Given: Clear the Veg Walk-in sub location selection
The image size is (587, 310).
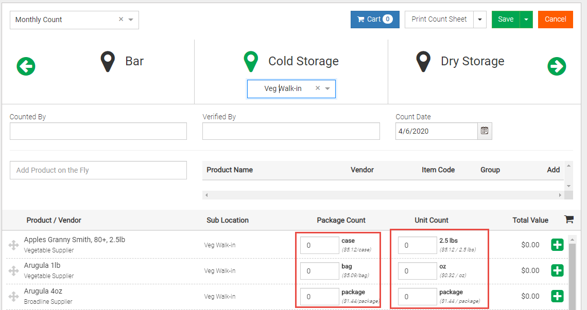Looking at the screenshot, I should pos(318,88).
